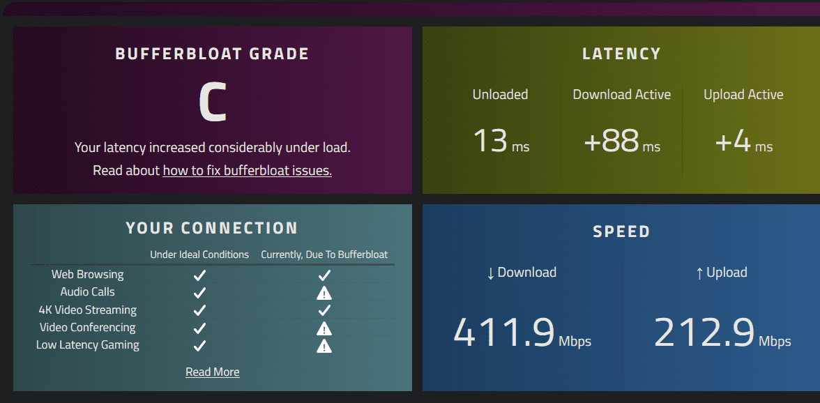The image size is (820, 403).
Task: Click the Audio Calls ideal-conditions checkmark
Action: pos(199,293)
